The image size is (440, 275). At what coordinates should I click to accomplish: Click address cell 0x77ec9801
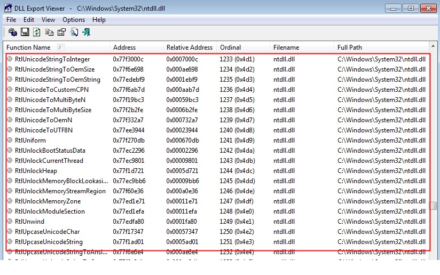129,161
